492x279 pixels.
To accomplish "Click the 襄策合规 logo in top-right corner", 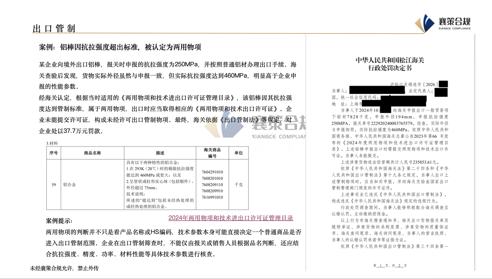I will point(443,23).
